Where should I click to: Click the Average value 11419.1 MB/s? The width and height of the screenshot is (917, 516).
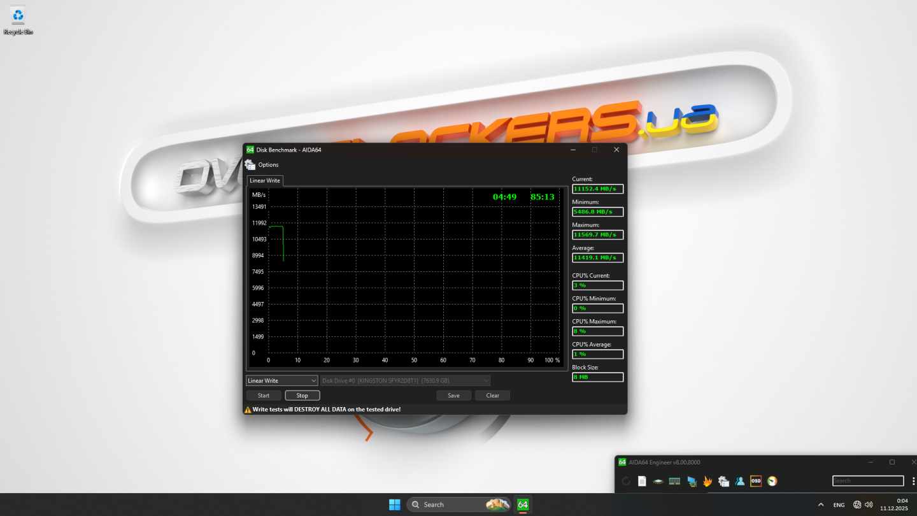(x=597, y=258)
